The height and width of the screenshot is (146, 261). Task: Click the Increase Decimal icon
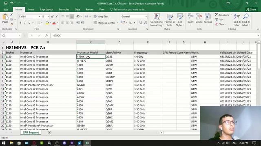click(141, 23)
